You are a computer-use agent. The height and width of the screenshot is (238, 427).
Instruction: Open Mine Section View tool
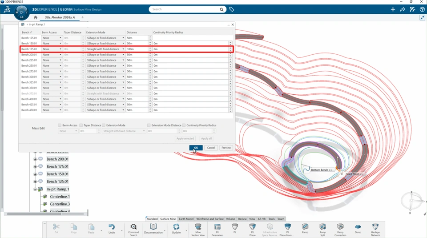click(198, 230)
